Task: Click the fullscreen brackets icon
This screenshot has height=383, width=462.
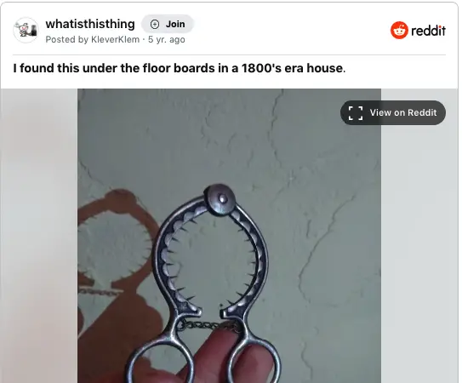Action: (x=356, y=113)
